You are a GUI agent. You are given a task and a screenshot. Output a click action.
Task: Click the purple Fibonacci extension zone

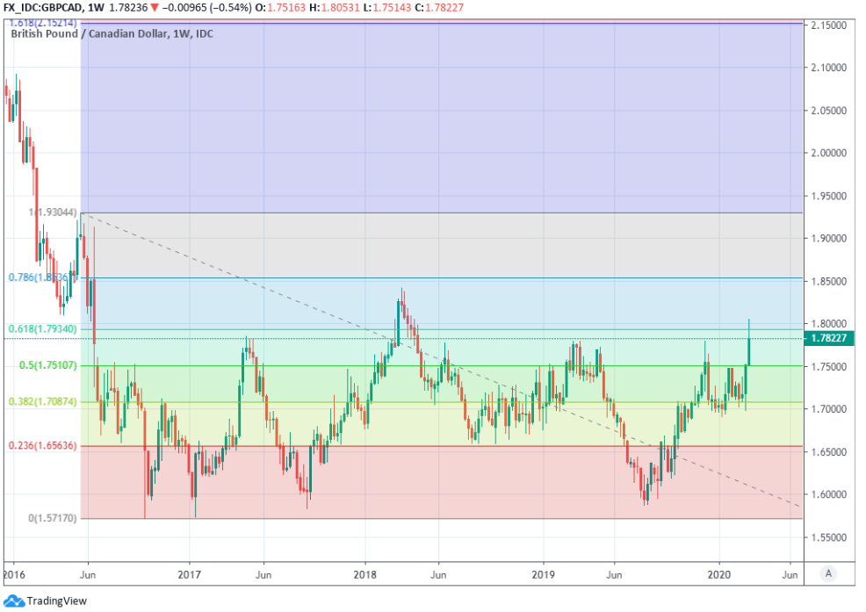pyautogui.click(x=439, y=114)
